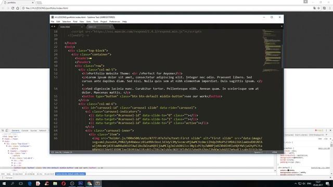Expand the header node in DevTools tree
This screenshot has width=333, height=187.
tap(9, 151)
